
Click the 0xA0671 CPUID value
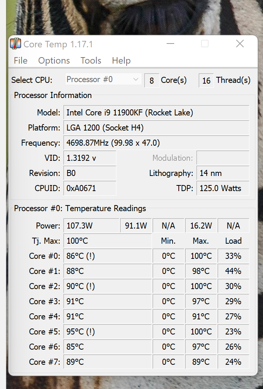point(90,188)
